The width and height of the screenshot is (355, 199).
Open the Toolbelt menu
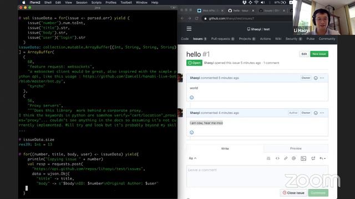coord(126,2)
